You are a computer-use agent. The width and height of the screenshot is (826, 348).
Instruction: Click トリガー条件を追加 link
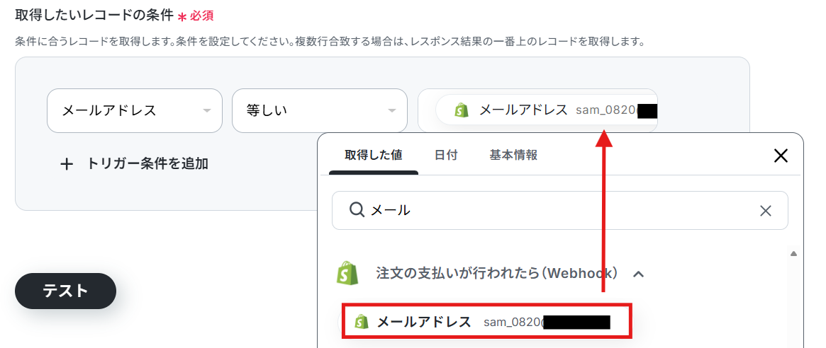pos(147,164)
